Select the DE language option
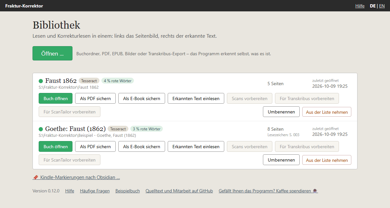Image resolution: width=390 pixels, height=208 pixels. point(372,6)
